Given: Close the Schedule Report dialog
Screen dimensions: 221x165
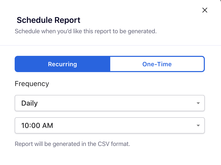Looking at the screenshot, I should coord(205,10).
